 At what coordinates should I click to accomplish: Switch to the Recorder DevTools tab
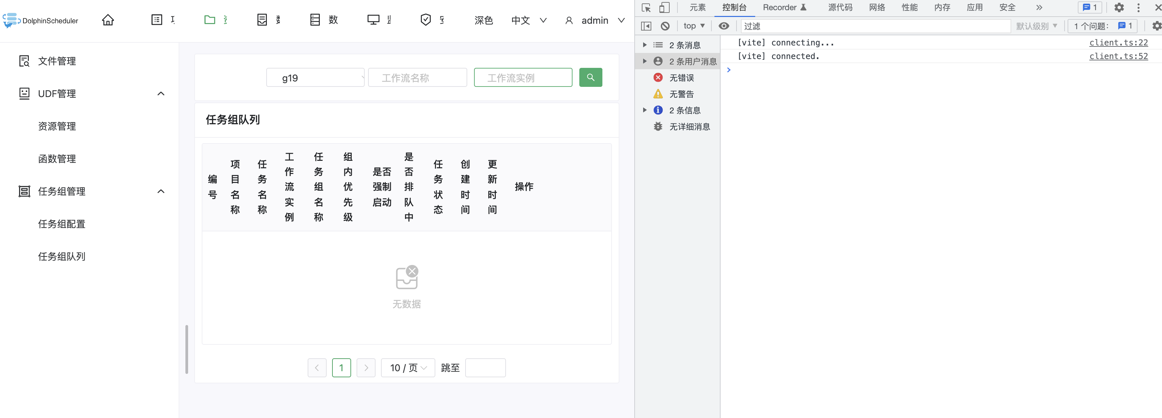coord(785,8)
